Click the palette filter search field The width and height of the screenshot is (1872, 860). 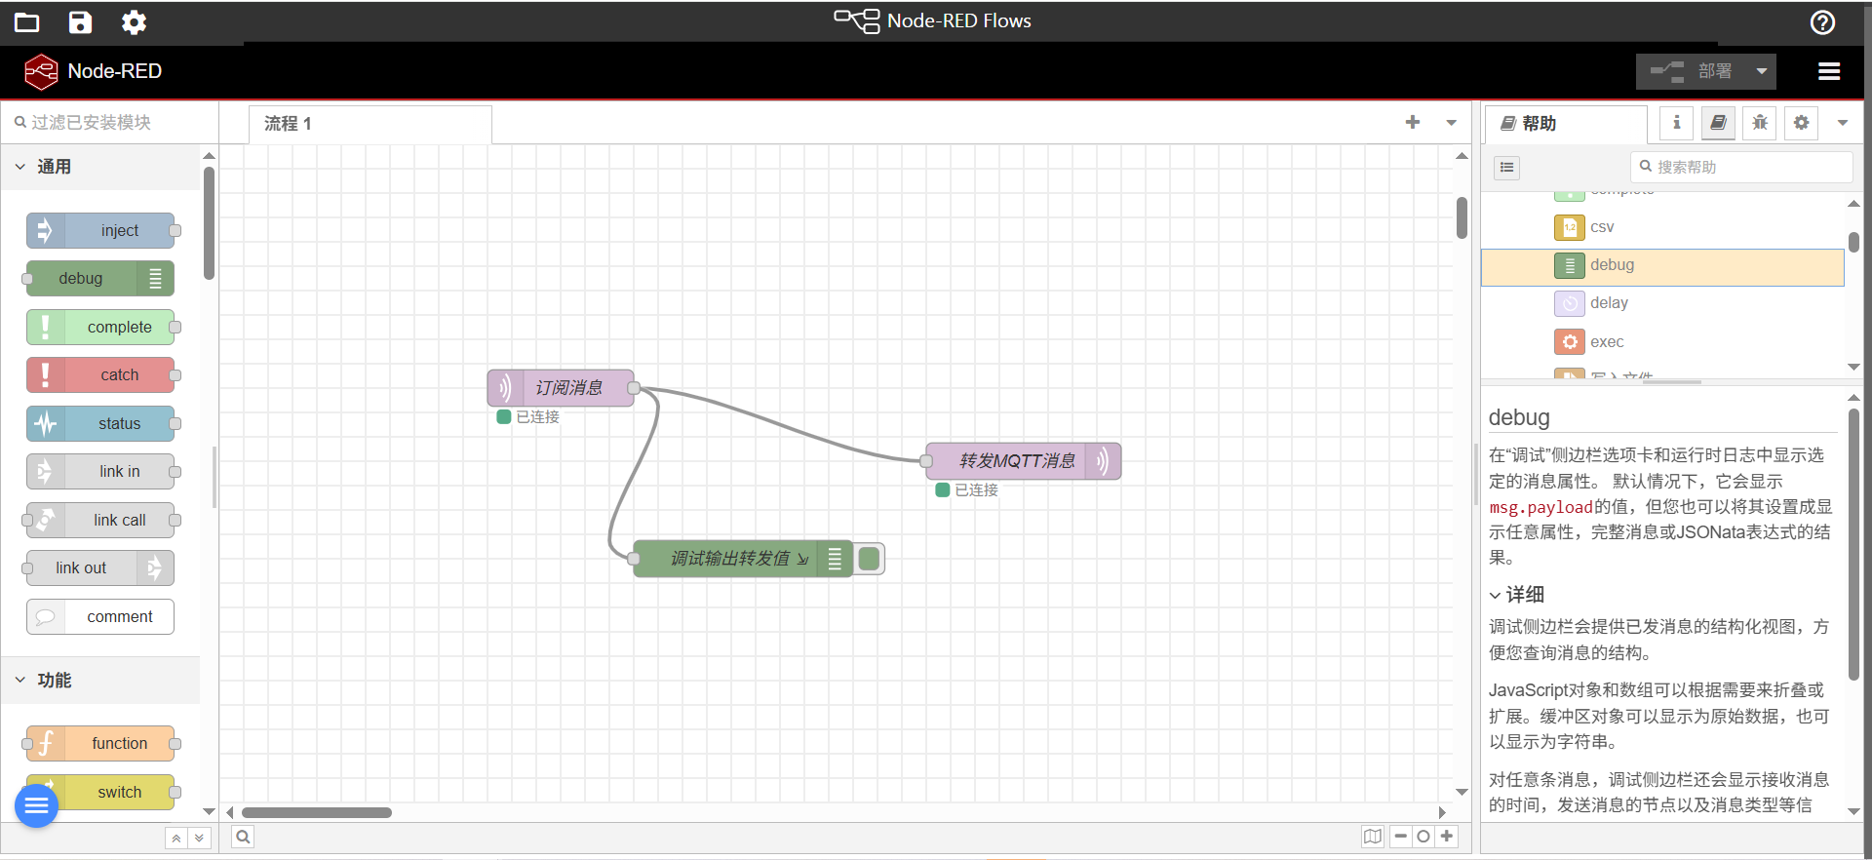pyautogui.click(x=110, y=123)
